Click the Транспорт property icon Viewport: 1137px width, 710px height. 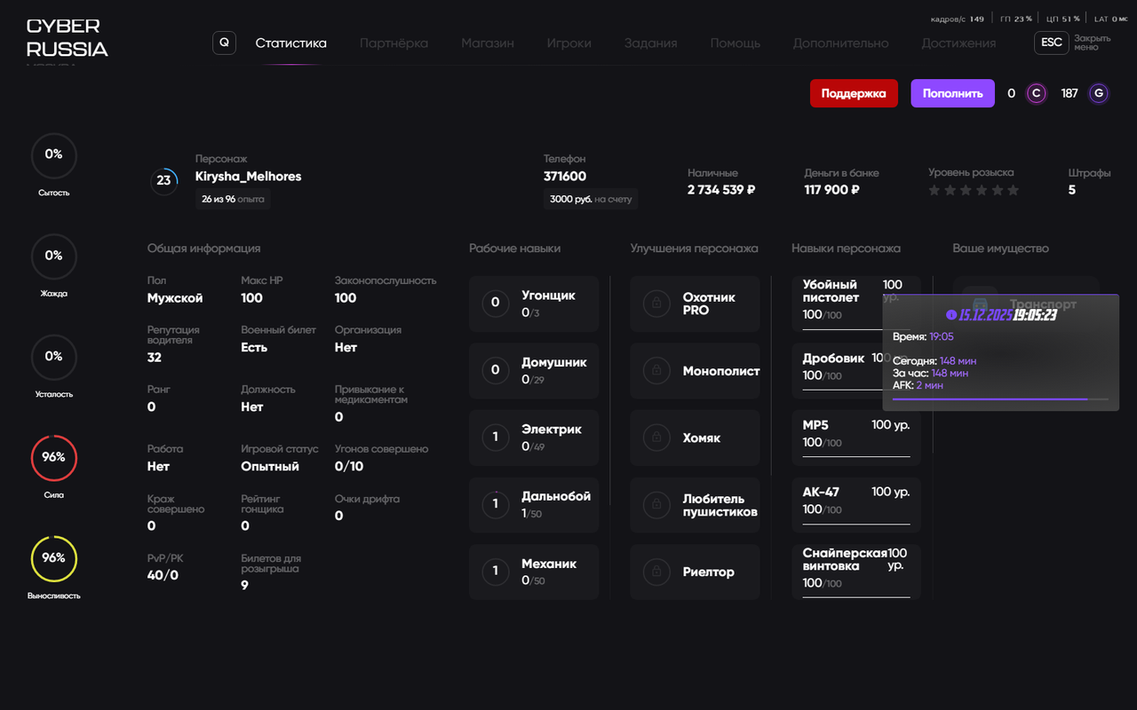coord(981,304)
